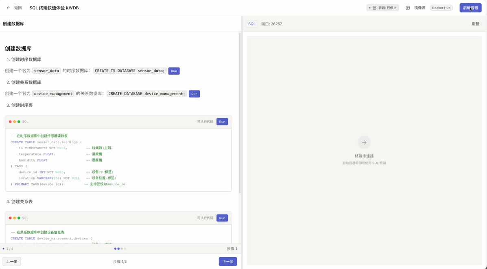
Task: Select the blue pagination dot in bottom bar
Action: click(115, 248)
